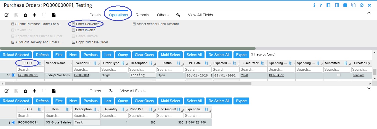Click the trash icon in the line items toolbar
This screenshot has width=377, height=129.
point(25,91)
